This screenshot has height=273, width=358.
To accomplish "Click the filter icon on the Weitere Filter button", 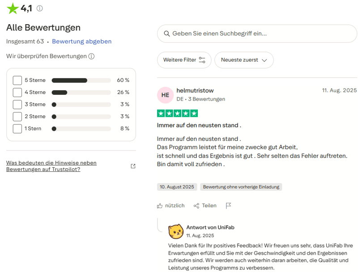I will pos(203,60).
